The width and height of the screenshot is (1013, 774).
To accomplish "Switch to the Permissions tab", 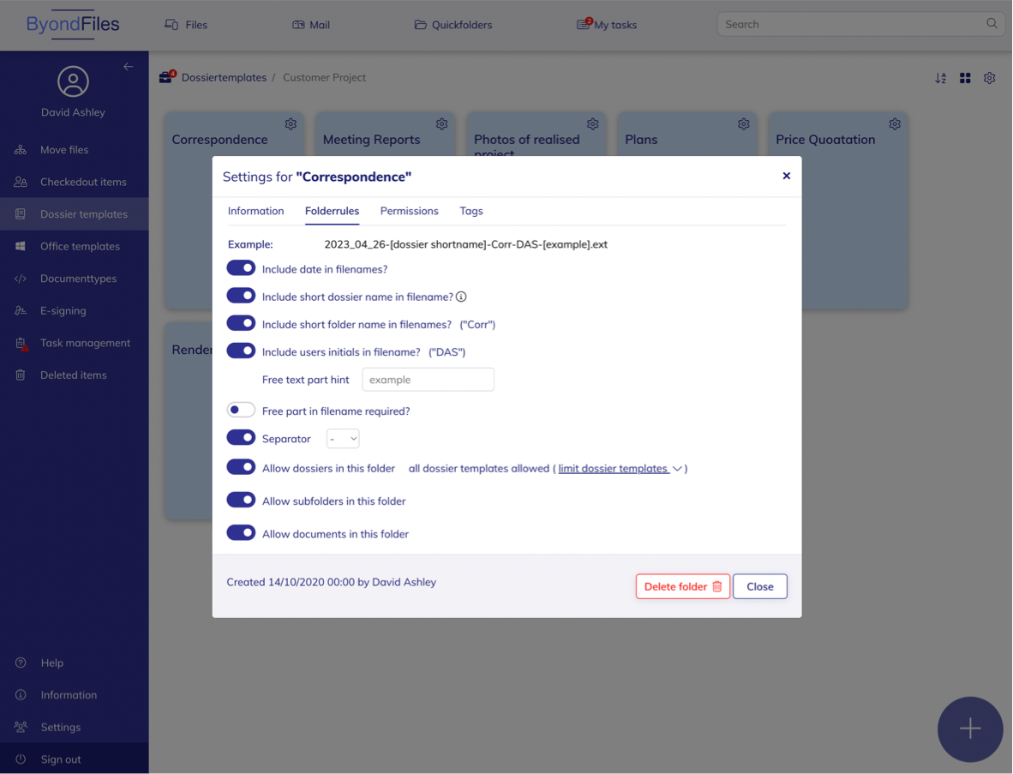I will point(409,211).
